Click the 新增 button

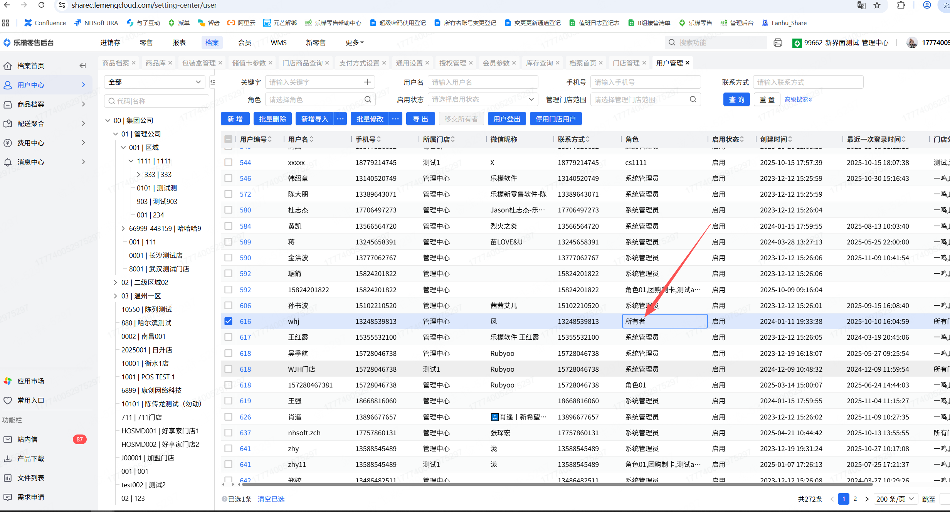click(235, 119)
